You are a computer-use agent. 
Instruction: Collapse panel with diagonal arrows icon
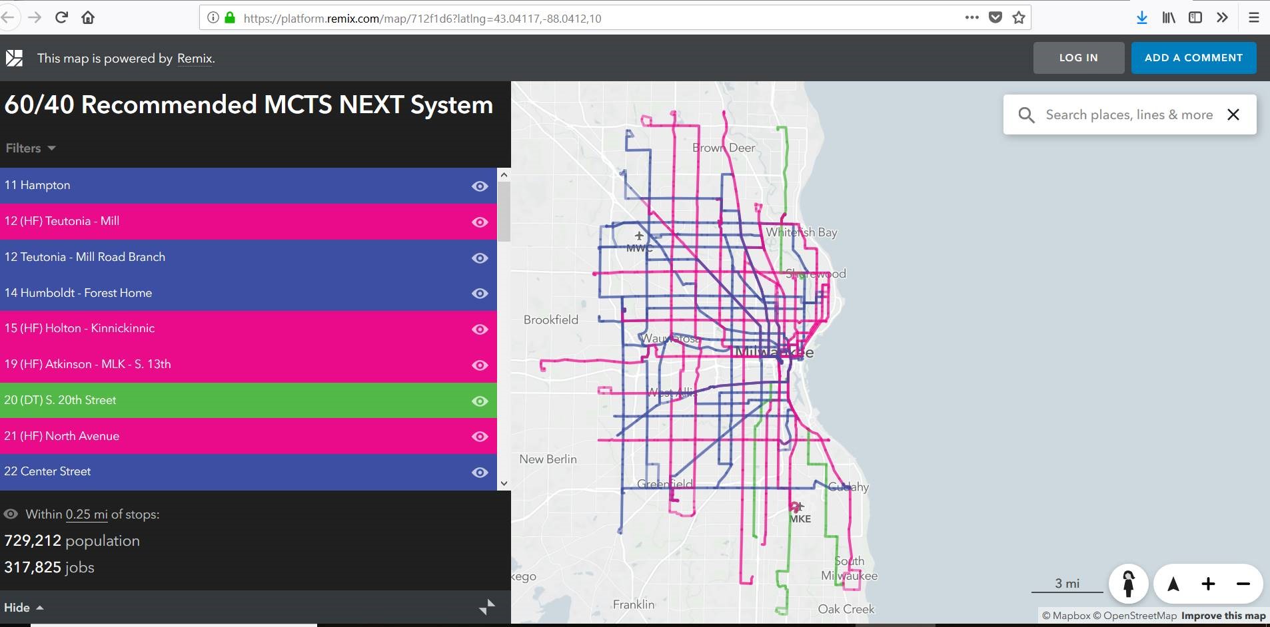487,607
